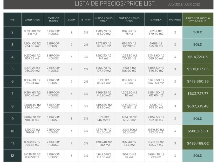Click the INSIDE LIVING AREA column header
This screenshot has width=218, height=163.
tap(104, 20)
